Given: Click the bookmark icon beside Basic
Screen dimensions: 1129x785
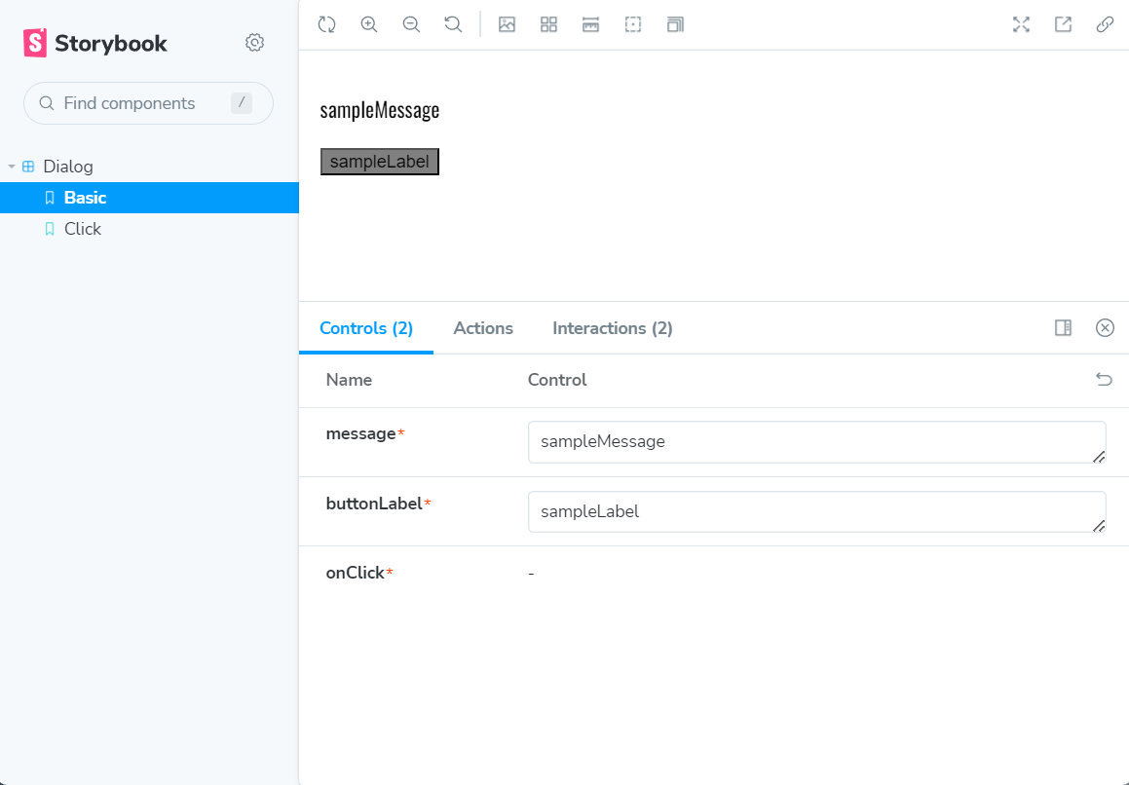Looking at the screenshot, I should (50, 198).
